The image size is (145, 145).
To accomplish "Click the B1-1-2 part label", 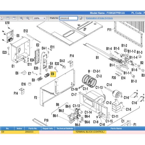I will [132, 51].
